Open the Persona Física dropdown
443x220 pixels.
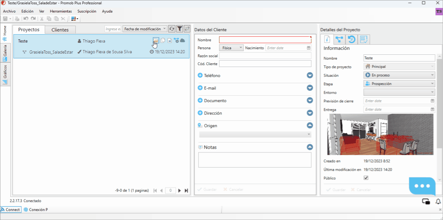(x=231, y=48)
